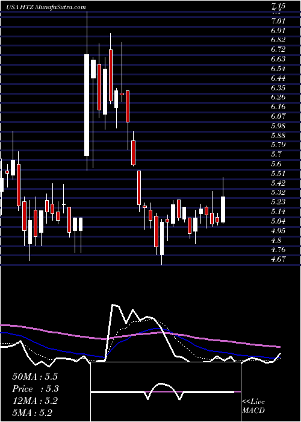Click the 5.98 price axis label
Image resolution: width=301 pixels, height=422 pixels.
click(278, 126)
